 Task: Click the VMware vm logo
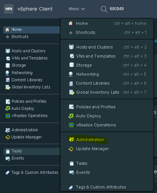point(9,9)
